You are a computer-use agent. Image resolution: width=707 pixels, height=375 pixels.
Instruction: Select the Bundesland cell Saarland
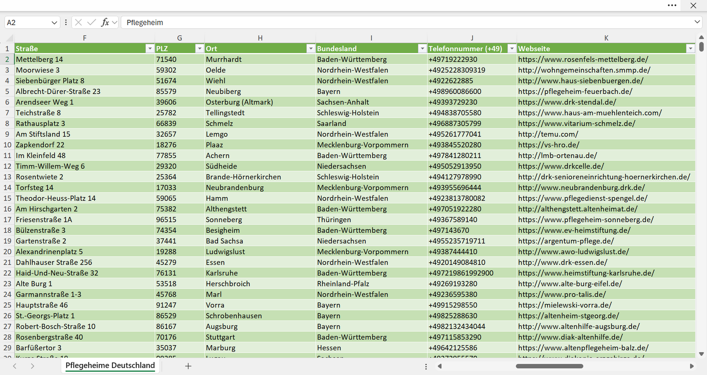tap(371, 123)
